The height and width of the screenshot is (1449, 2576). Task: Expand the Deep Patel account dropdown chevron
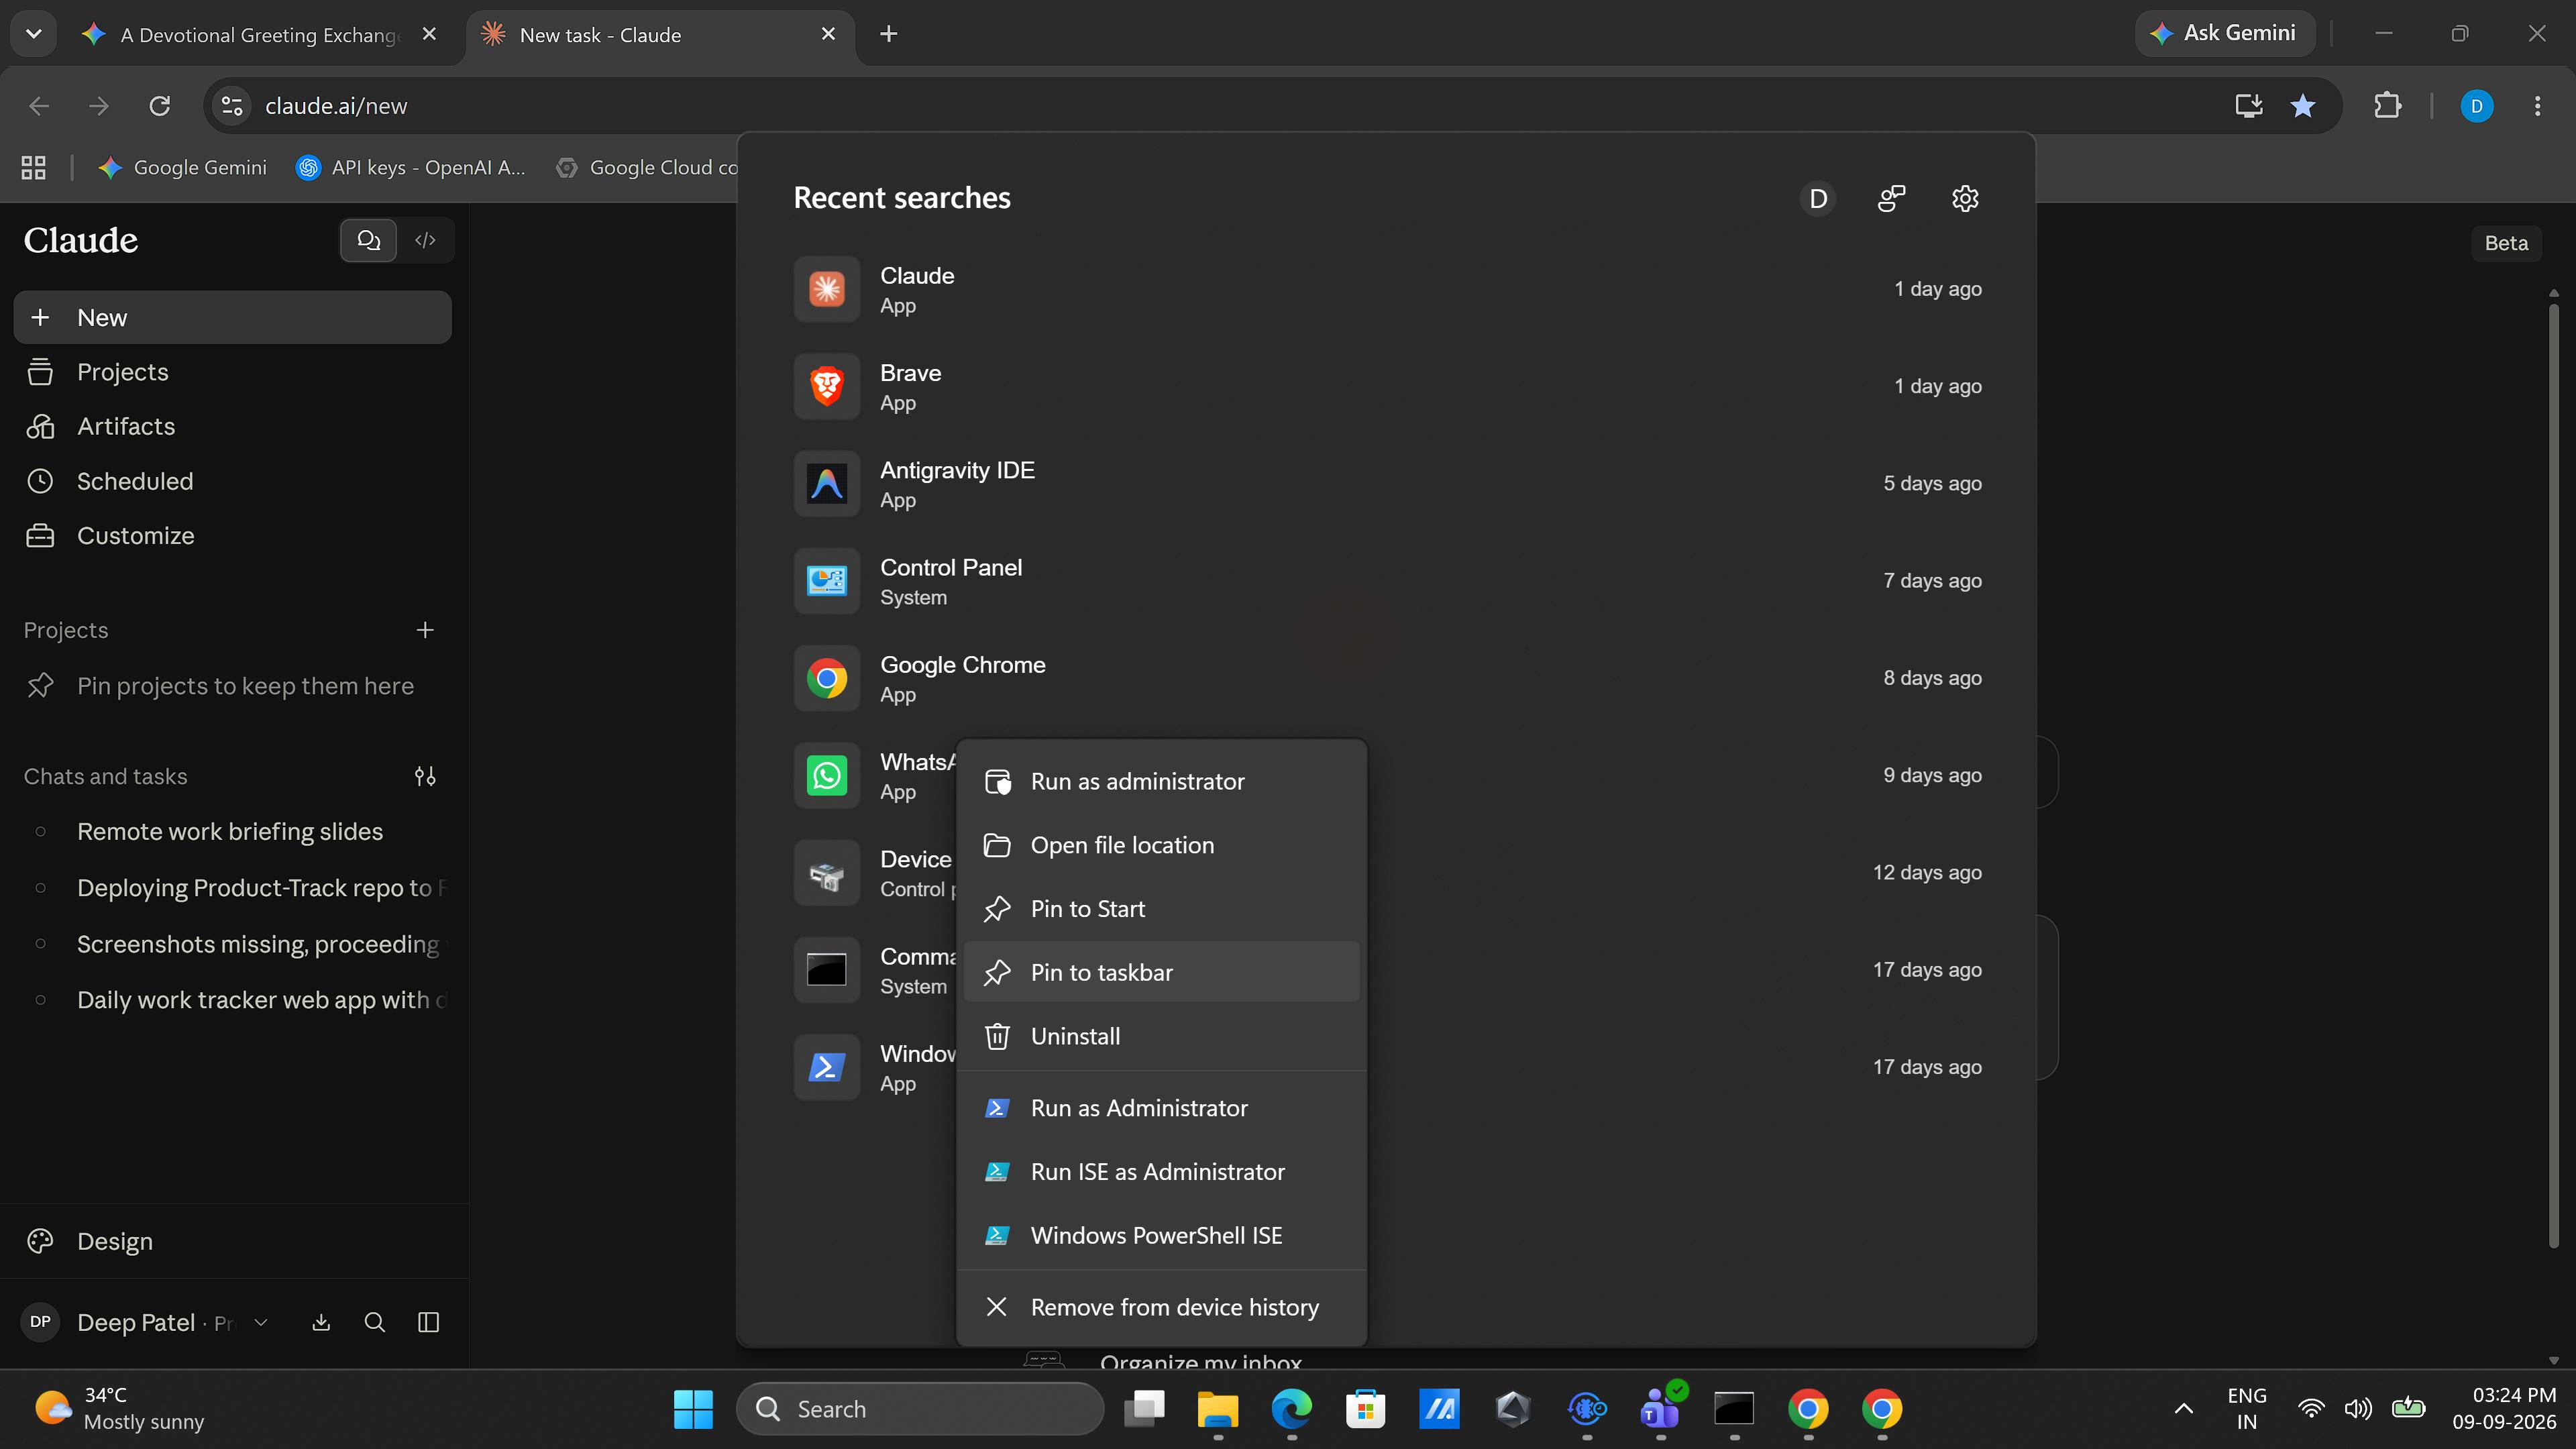pos(261,1322)
